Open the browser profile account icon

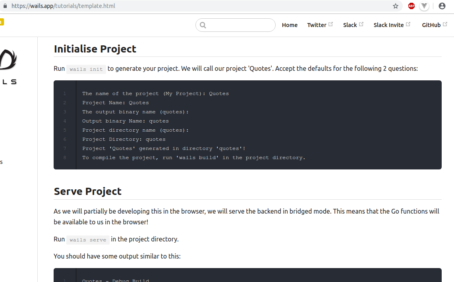442,6
